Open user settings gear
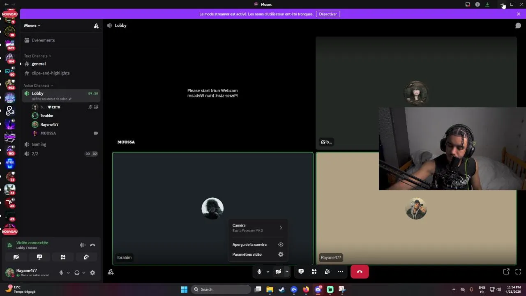The height and width of the screenshot is (296, 526). click(92, 273)
